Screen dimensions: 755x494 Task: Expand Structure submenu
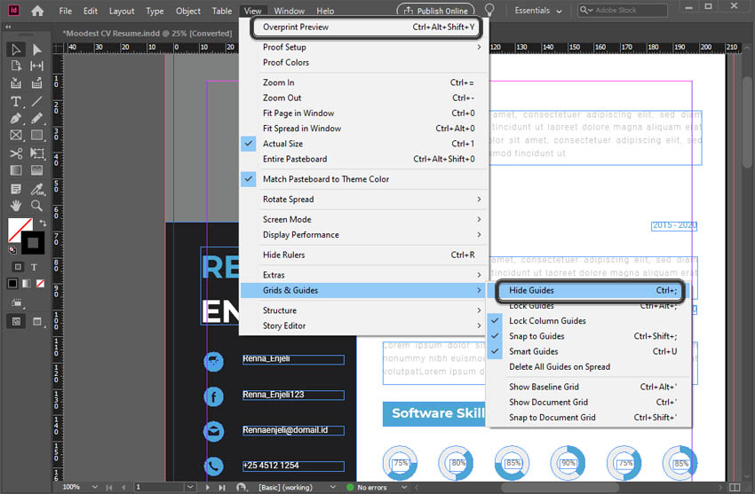[364, 311]
